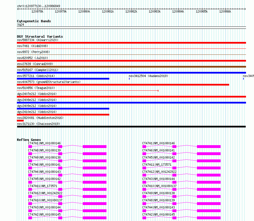Open esv27639 (Conrad2009) variant label
This screenshot has height=221, width=254.
35,64
